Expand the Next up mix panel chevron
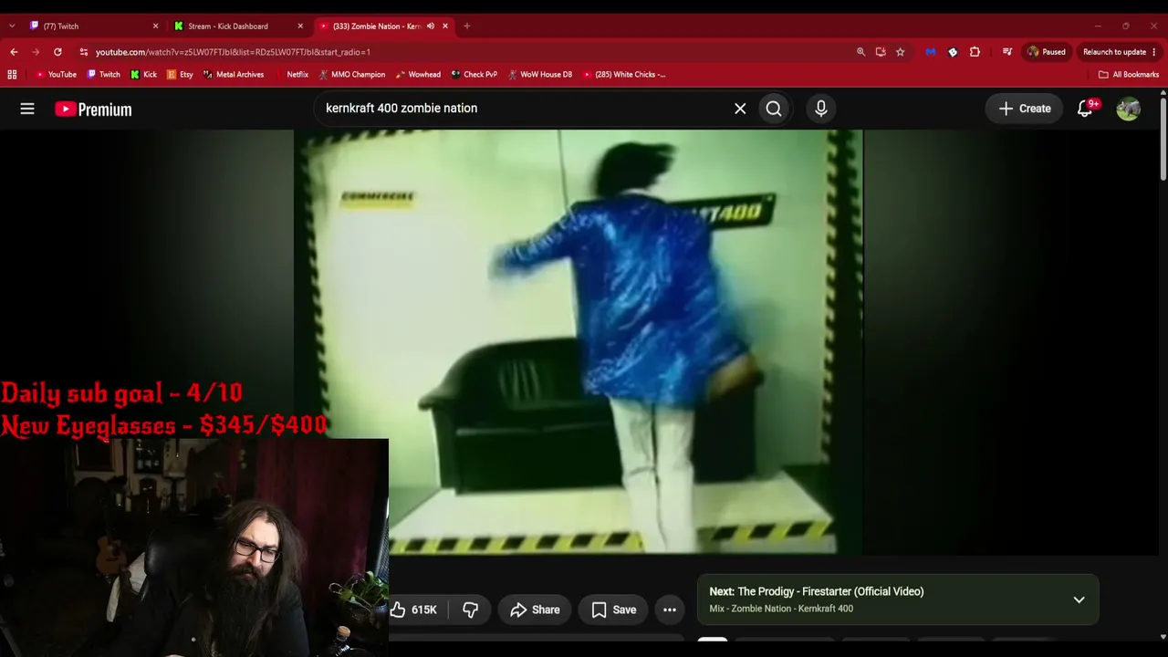 tap(1079, 600)
